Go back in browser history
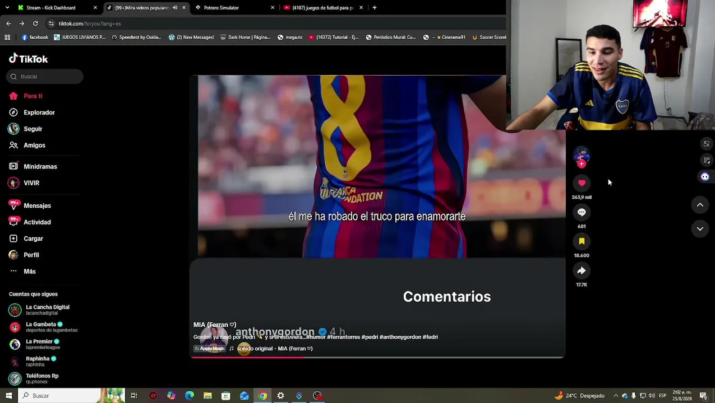Viewport: 715px width, 403px height. (8, 24)
